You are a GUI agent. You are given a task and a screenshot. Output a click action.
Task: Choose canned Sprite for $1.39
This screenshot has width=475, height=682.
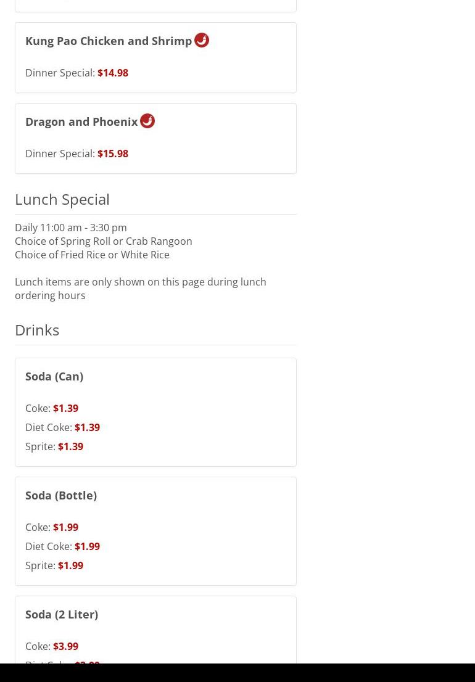54,446
